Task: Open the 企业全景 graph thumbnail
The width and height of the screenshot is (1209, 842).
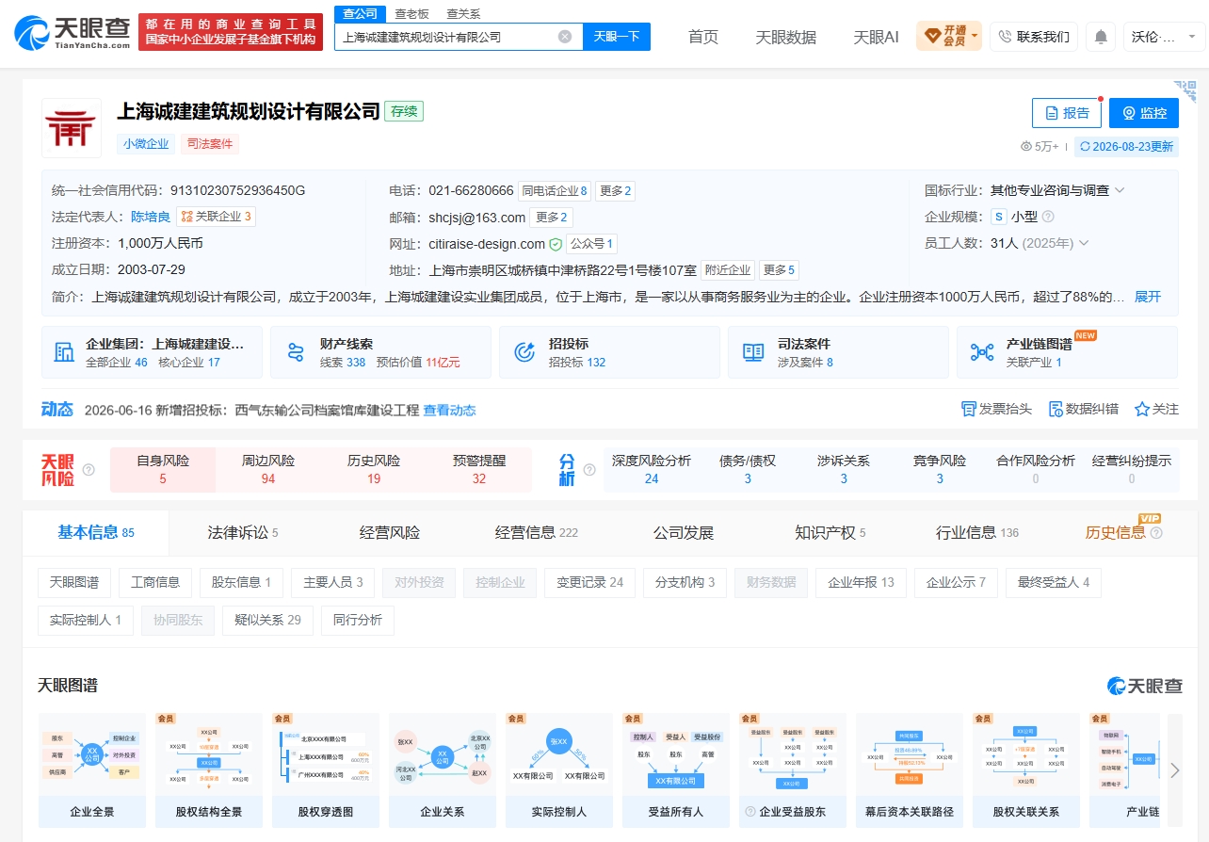Action: tap(92, 770)
